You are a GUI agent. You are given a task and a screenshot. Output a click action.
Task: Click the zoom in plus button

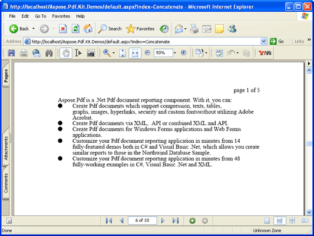point(183,53)
